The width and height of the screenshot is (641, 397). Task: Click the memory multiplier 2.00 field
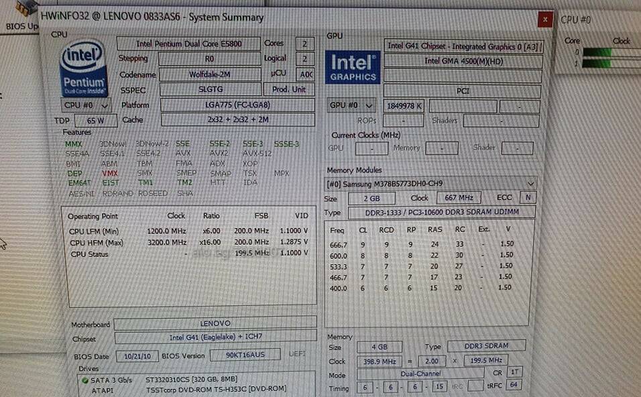[432, 361]
